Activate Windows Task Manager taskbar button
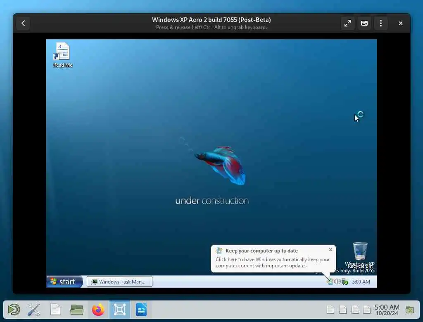The height and width of the screenshot is (322, 423). [119, 282]
